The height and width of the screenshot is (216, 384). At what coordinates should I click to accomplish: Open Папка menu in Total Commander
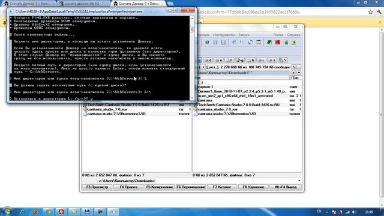pyautogui.click(x=278, y=35)
